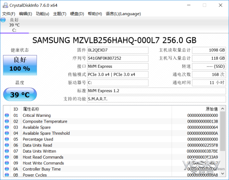Open the 帮助(H) menu

[95, 14]
